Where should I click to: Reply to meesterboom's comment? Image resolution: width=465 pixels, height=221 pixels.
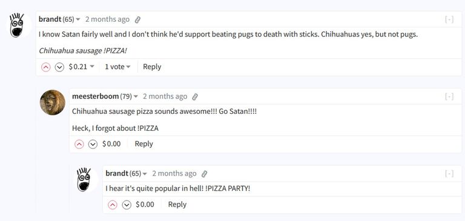(144, 144)
